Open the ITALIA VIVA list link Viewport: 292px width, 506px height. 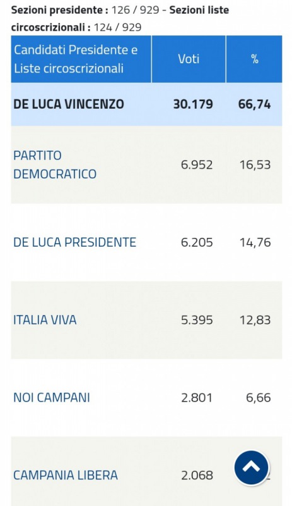(x=45, y=320)
